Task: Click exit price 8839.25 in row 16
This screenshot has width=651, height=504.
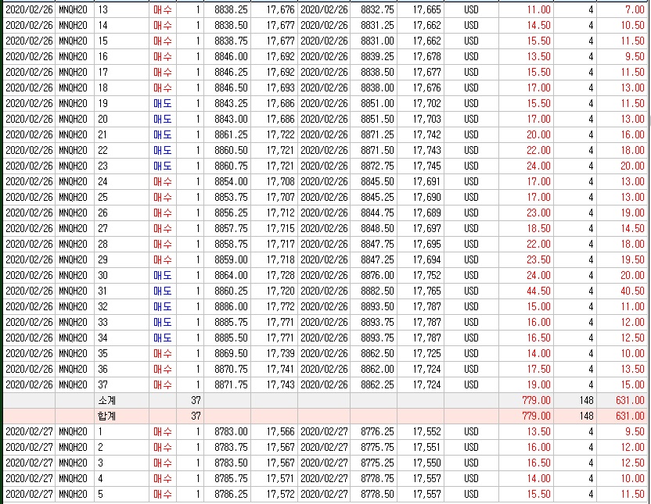Action: point(377,56)
